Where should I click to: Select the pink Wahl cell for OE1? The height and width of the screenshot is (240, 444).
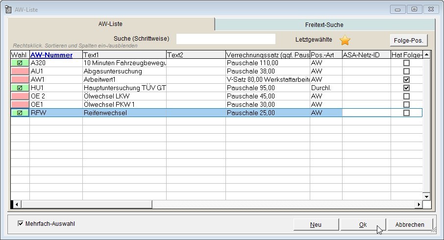click(20, 104)
